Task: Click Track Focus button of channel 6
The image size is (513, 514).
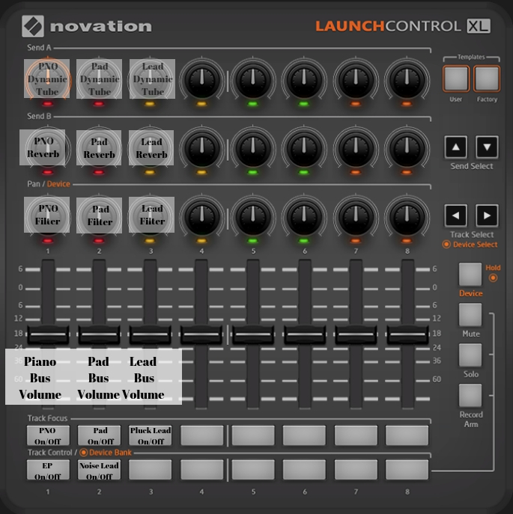Action: pyautogui.click(x=304, y=435)
